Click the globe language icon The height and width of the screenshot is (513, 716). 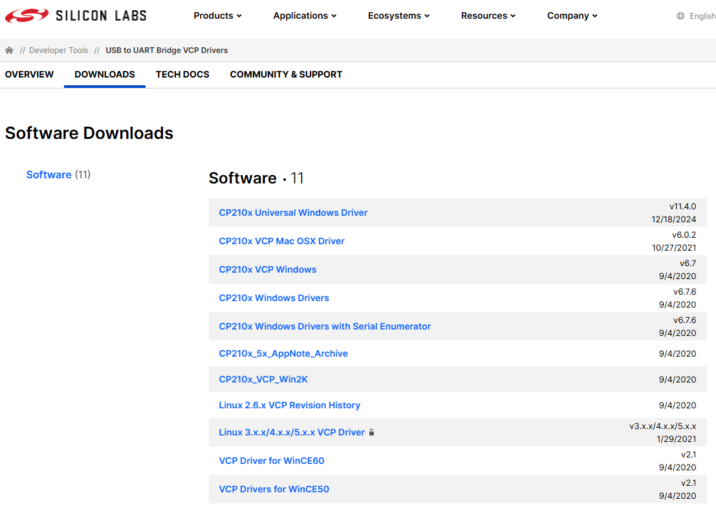tap(680, 16)
